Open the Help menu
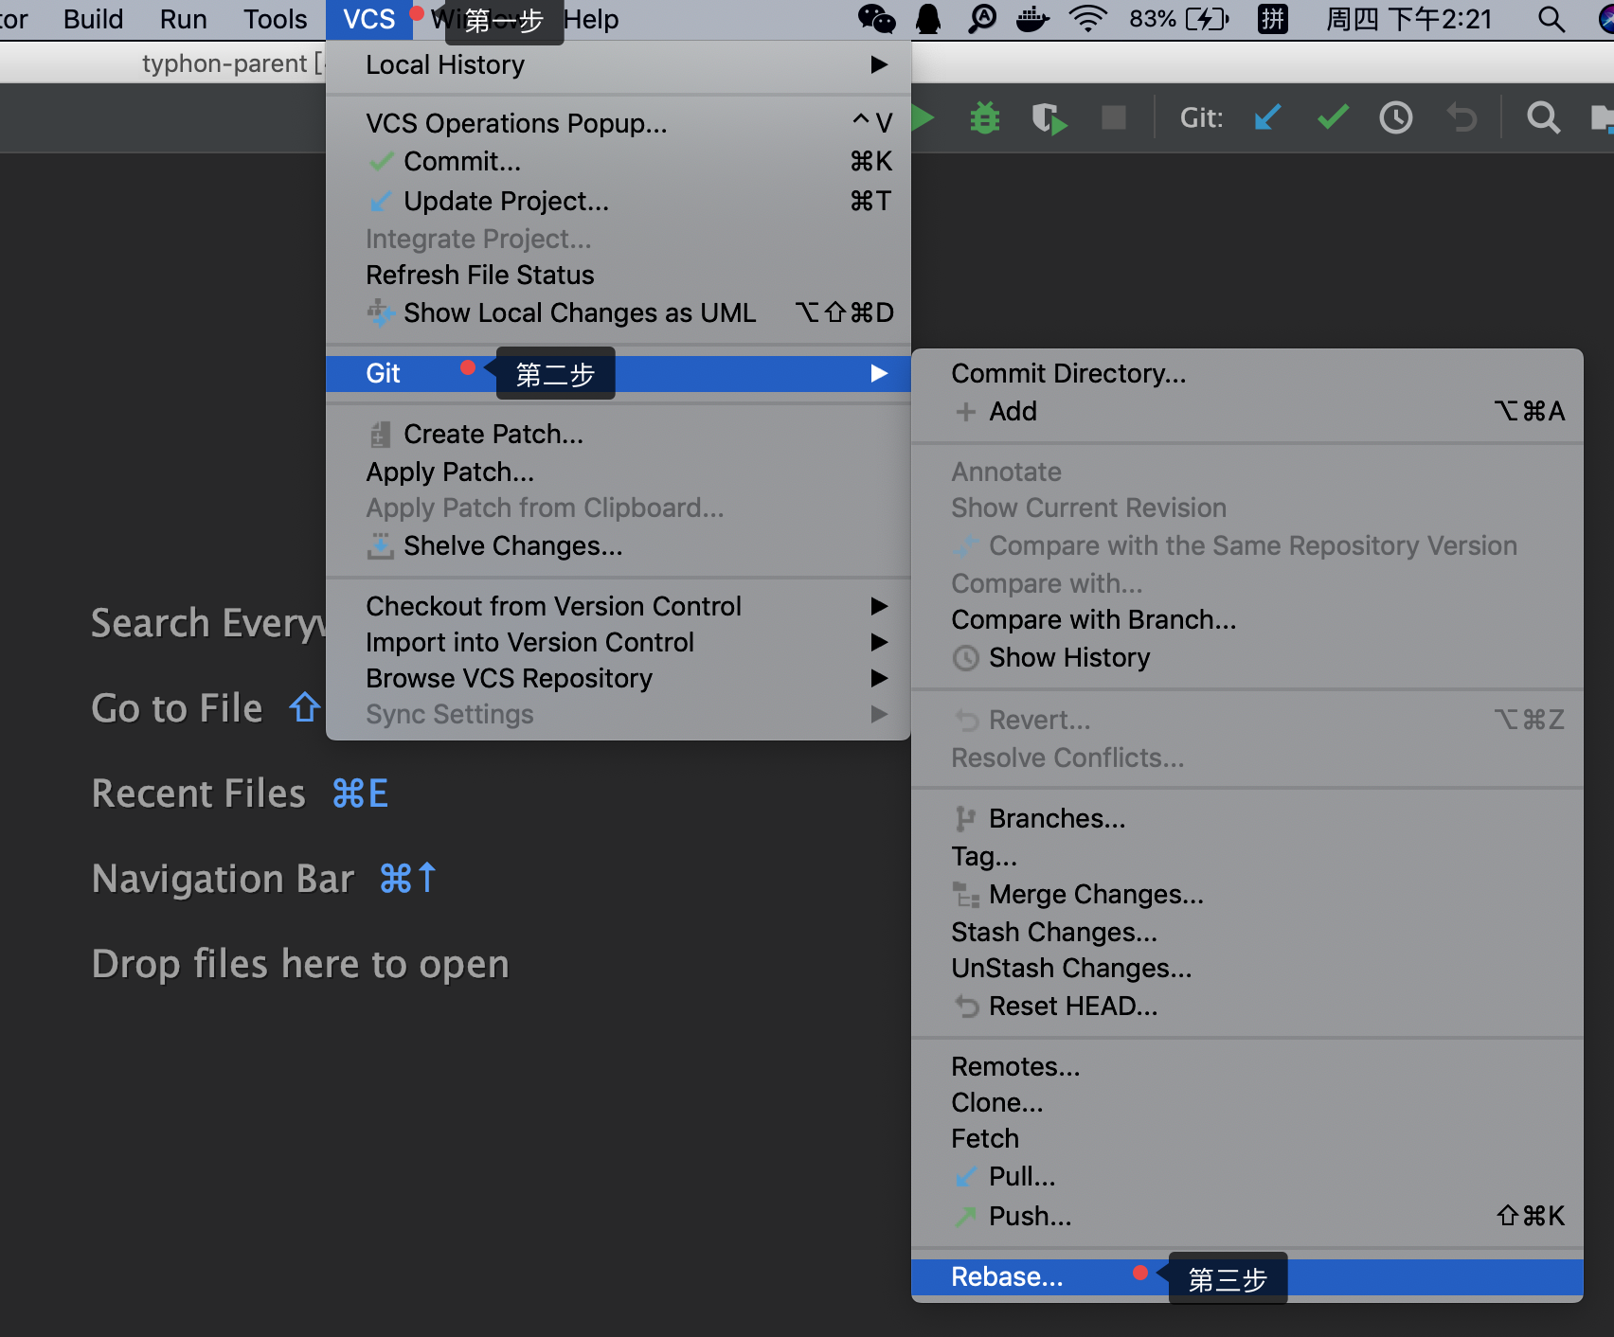Screen dimensions: 1614x1337 [x=591, y=19]
